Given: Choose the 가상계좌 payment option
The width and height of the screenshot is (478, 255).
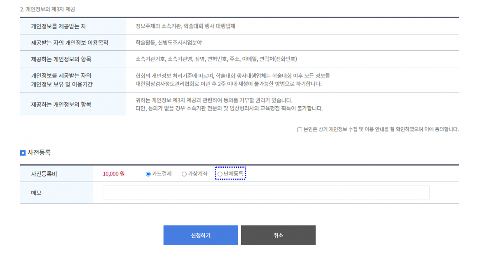Looking at the screenshot, I should (x=184, y=174).
